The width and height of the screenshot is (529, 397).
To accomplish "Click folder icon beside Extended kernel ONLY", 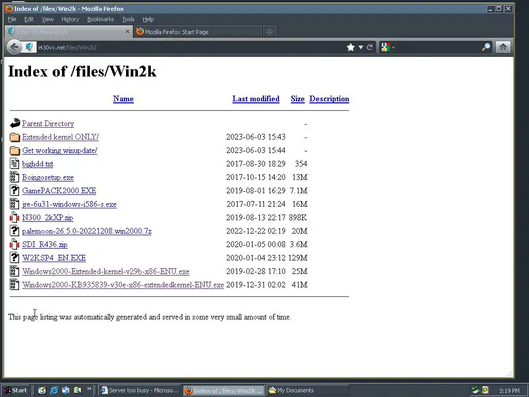I will [x=15, y=137].
